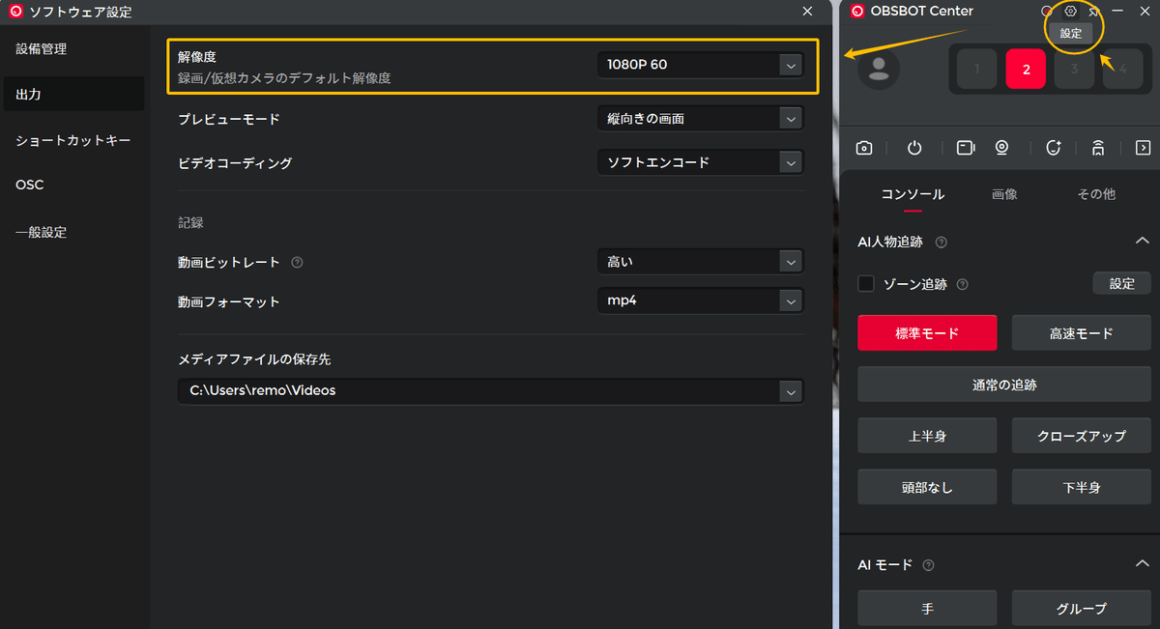Open the 解像度 1080P 60 dropdown
Screen dimensions: 1160x629
coord(700,65)
